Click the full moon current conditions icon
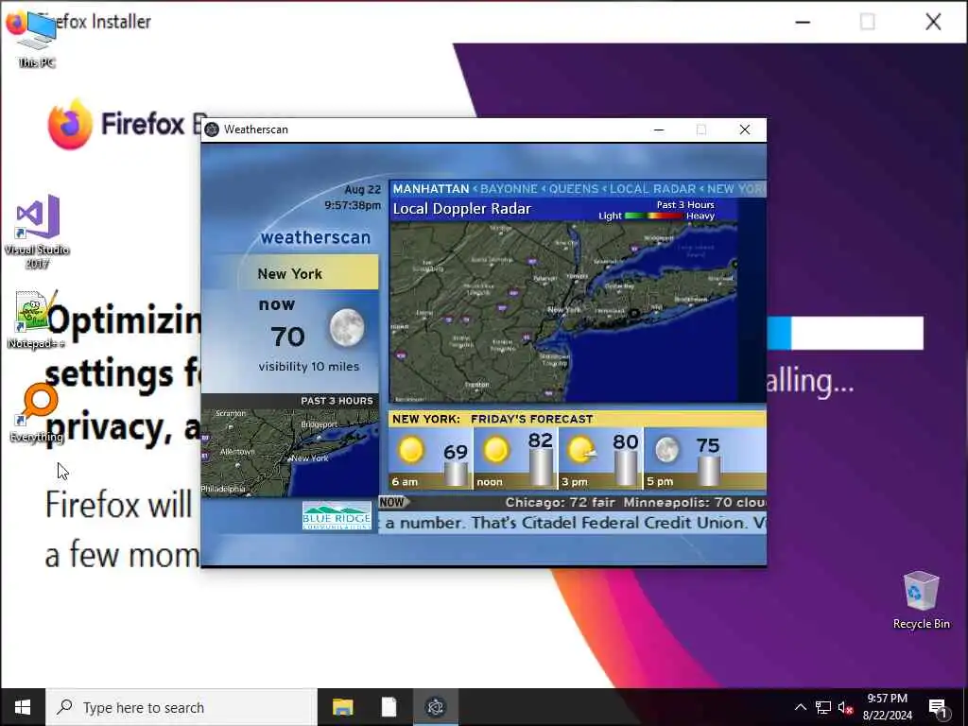This screenshot has height=726, width=968. click(346, 327)
